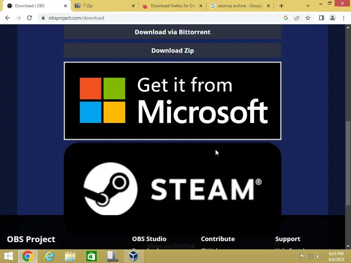Open Server Manager taskbar icon
This screenshot has width=351, height=263.
(112, 256)
